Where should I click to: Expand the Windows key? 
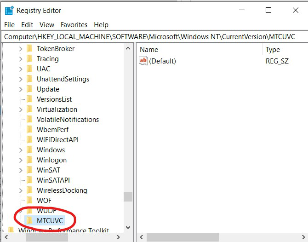click(21, 150)
